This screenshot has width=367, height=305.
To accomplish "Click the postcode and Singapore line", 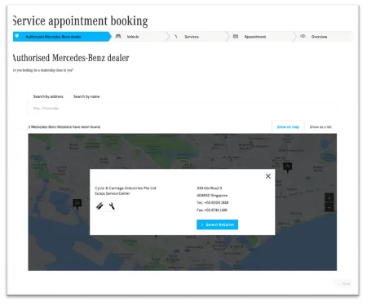I will coord(212,196).
